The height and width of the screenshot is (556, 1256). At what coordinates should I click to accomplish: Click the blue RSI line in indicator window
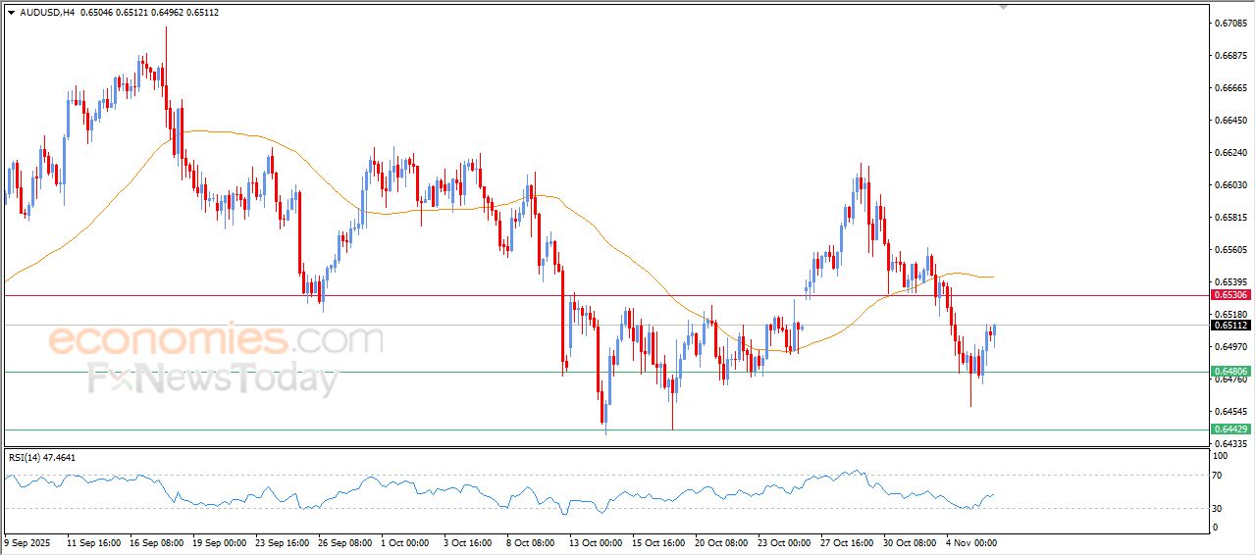click(392, 489)
